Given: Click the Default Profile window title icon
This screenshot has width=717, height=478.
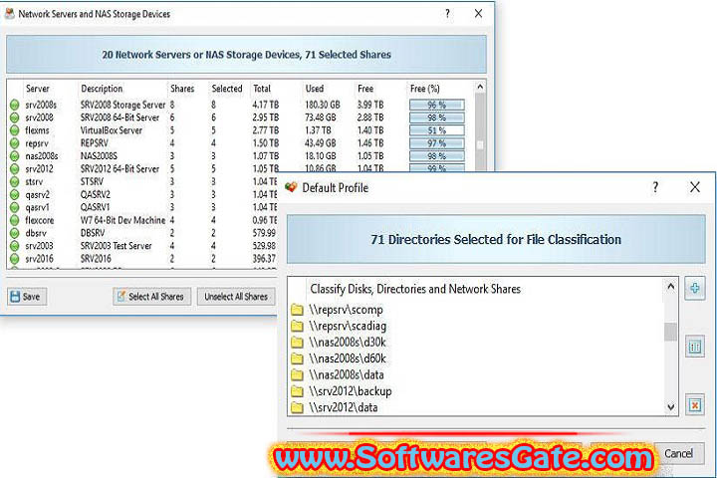Looking at the screenshot, I should 291,187.
